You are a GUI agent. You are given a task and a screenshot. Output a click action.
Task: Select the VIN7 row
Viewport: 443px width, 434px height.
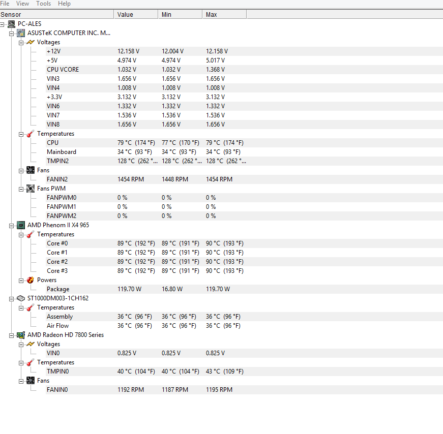[244, 115]
